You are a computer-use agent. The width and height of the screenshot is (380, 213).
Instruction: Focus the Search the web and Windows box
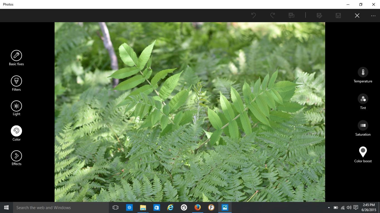click(61, 207)
